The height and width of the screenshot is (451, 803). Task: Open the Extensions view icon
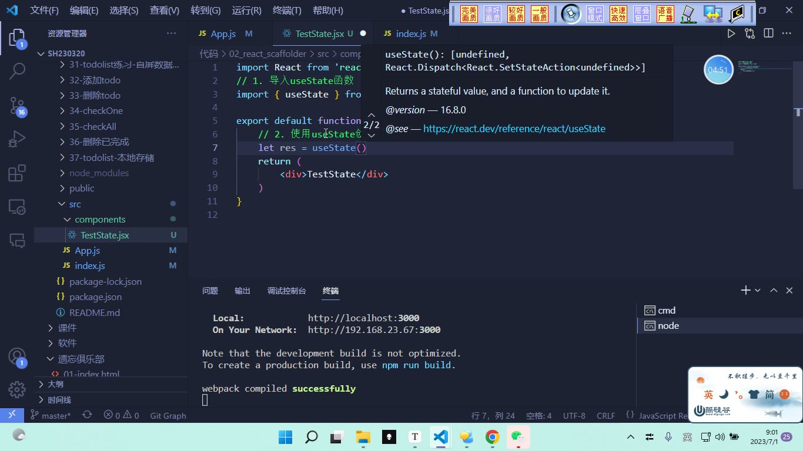click(x=17, y=173)
